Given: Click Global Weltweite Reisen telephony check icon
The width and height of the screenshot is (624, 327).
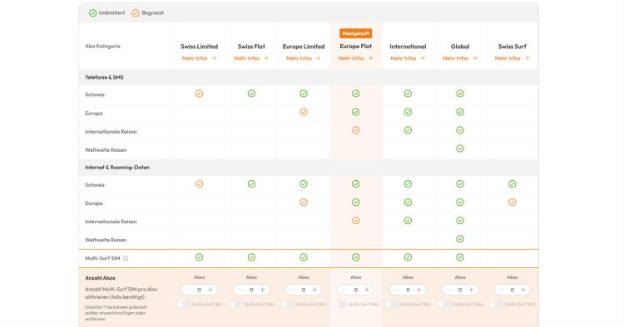Looking at the screenshot, I should (x=460, y=149).
